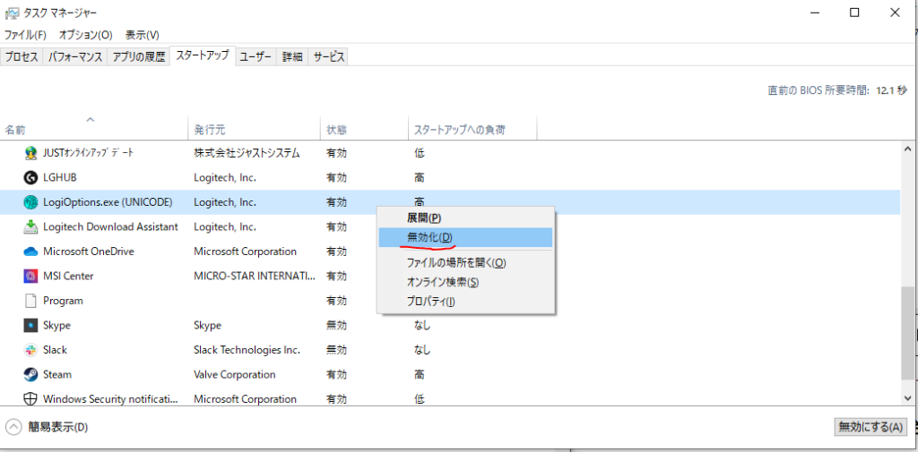Click the Windows Security shield icon

coord(30,399)
